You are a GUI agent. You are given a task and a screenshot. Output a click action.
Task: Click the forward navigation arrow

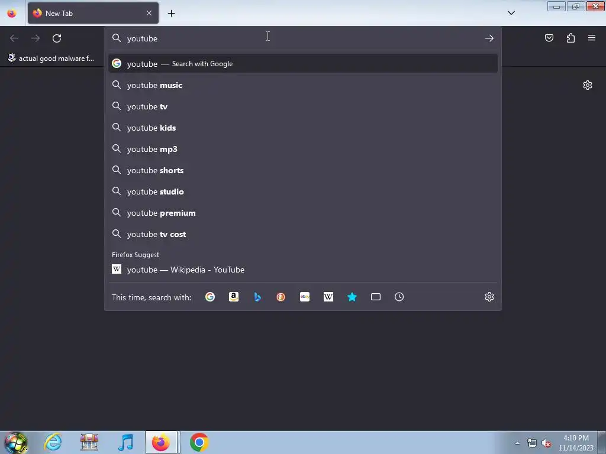[x=36, y=38]
